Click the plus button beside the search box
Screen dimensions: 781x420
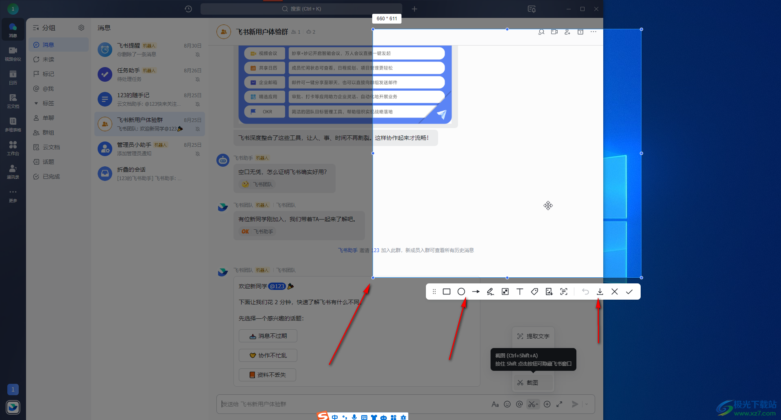(x=414, y=9)
